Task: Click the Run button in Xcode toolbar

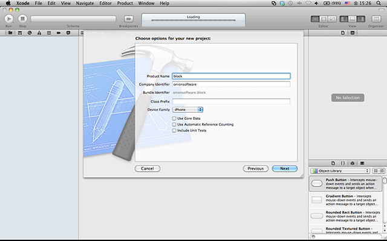Action: [8, 19]
